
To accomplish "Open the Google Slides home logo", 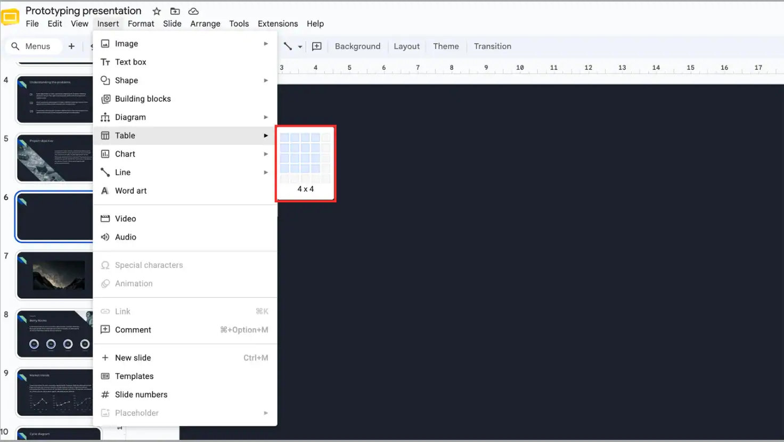I will [x=11, y=17].
